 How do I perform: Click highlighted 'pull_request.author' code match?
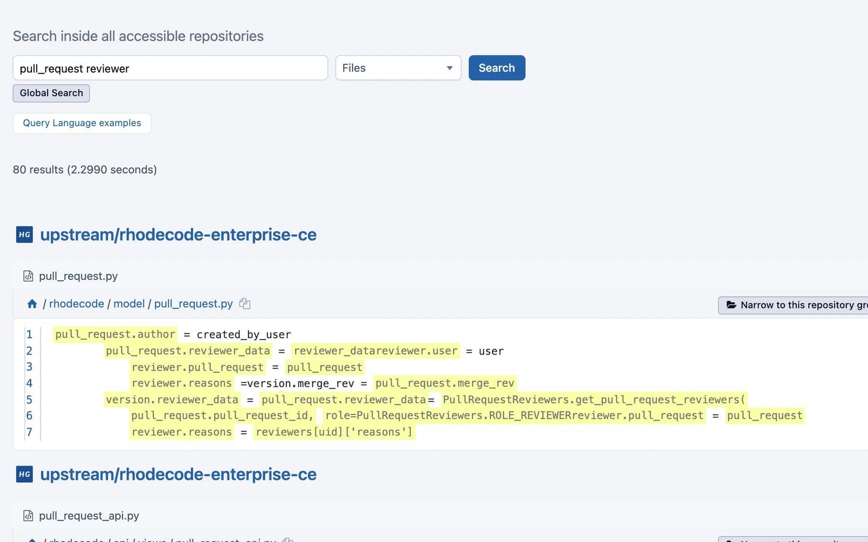pyautogui.click(x=115, y=334)
